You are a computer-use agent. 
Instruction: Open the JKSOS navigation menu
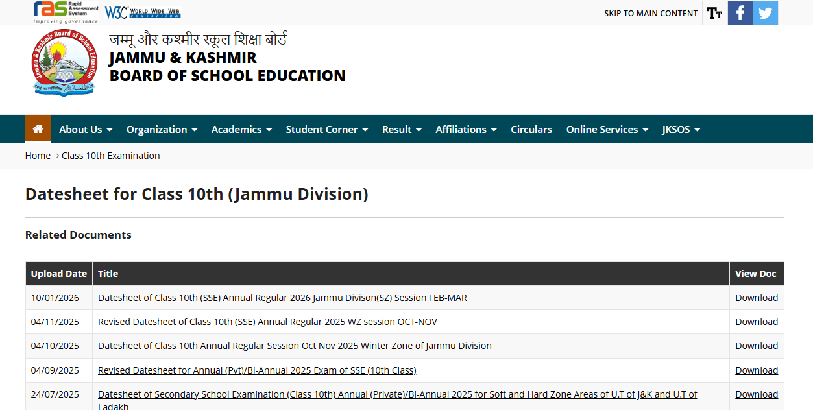681,130
